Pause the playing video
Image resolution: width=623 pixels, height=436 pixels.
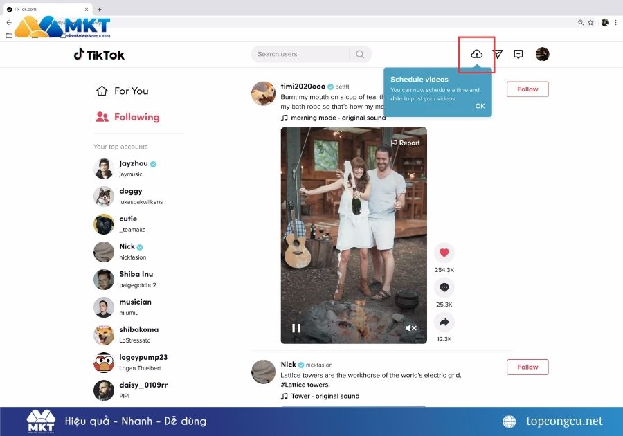pyautogui.click(x=296, y=328)
